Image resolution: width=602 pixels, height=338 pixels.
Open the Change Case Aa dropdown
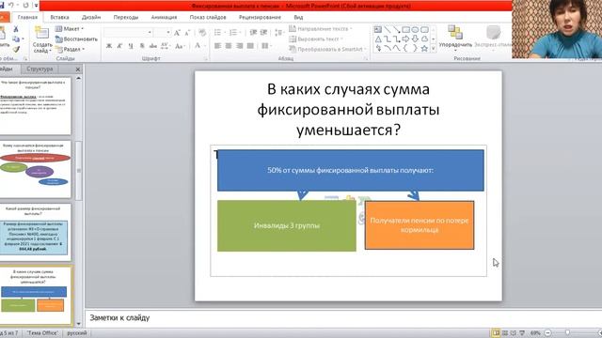(x=180, y=46)
